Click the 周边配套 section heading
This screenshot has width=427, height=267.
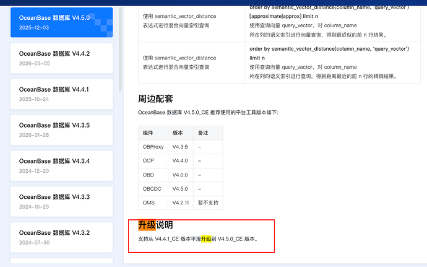click(155, 98)
